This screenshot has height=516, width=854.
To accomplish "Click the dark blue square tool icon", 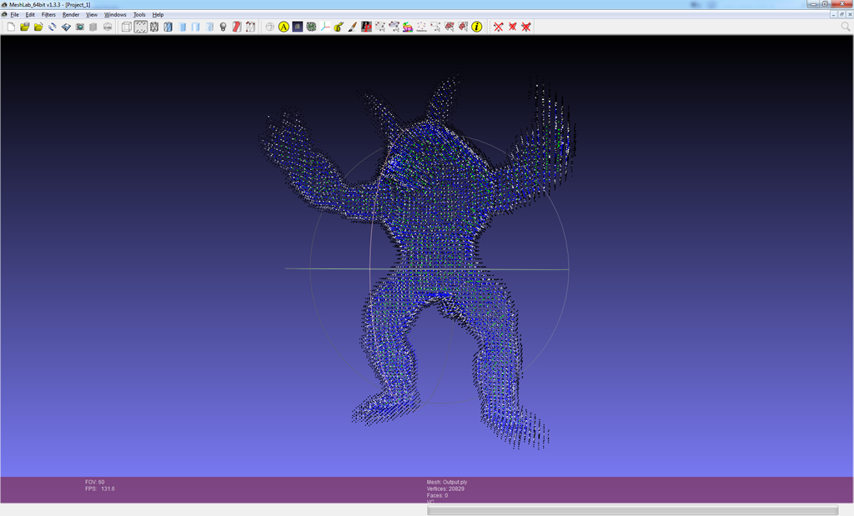I will click(298, 27).
